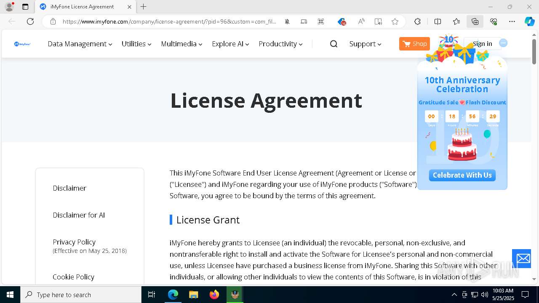Open Browser essentials heart icon

[x=494, y=21]
